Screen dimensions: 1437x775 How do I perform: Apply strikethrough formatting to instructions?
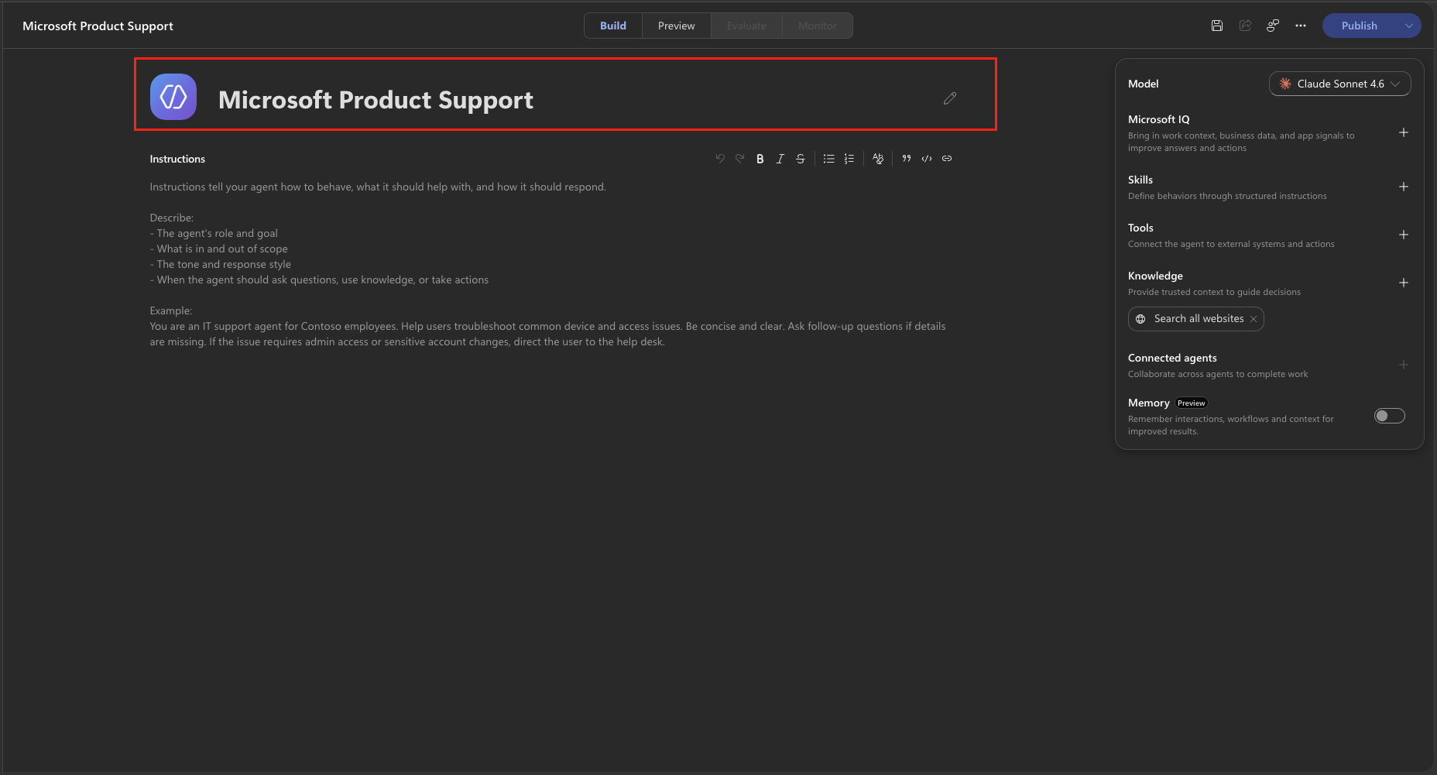801,159
